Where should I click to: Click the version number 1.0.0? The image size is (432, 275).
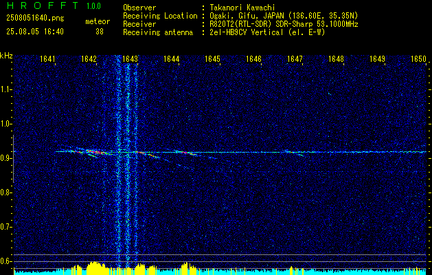pyautogui.click(x=93, y=6)
